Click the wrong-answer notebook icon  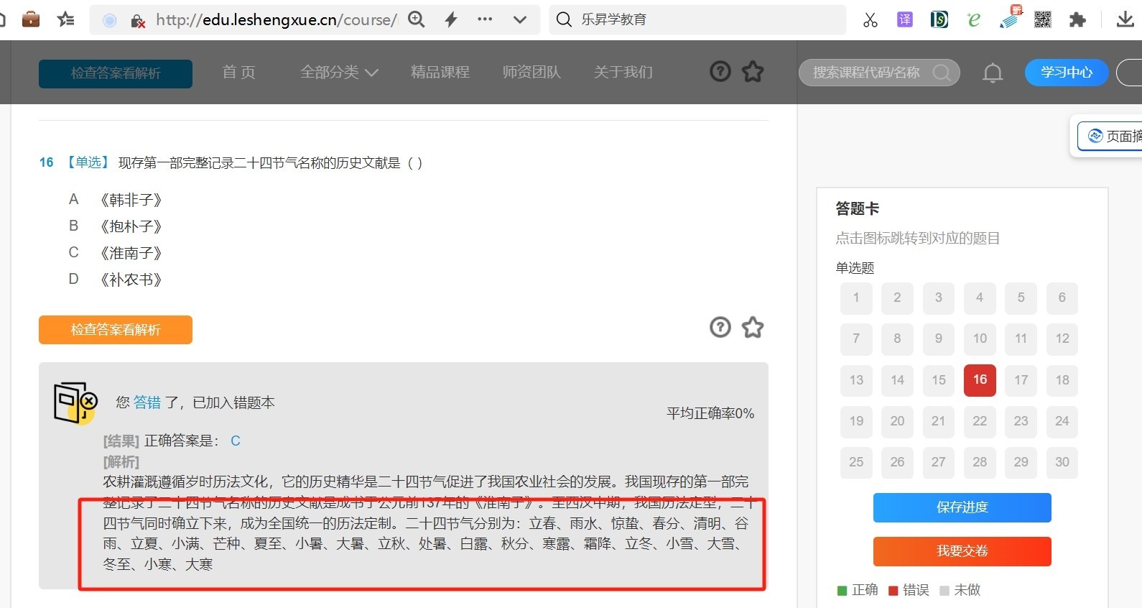(x=75, y=402)
